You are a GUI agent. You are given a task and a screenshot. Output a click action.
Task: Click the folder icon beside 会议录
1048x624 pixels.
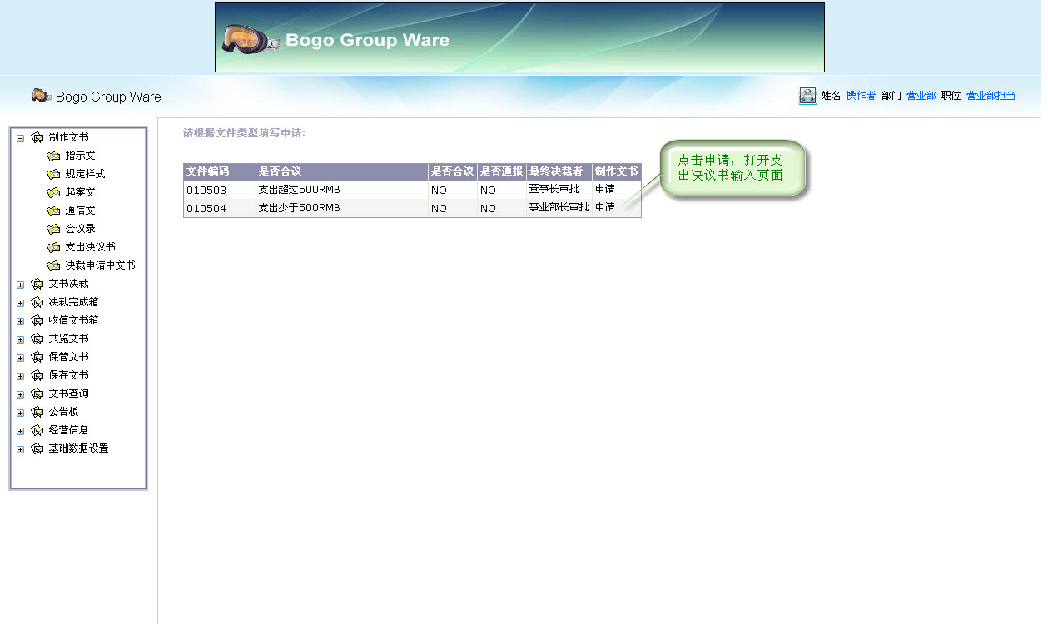click(x=53, y=229)
